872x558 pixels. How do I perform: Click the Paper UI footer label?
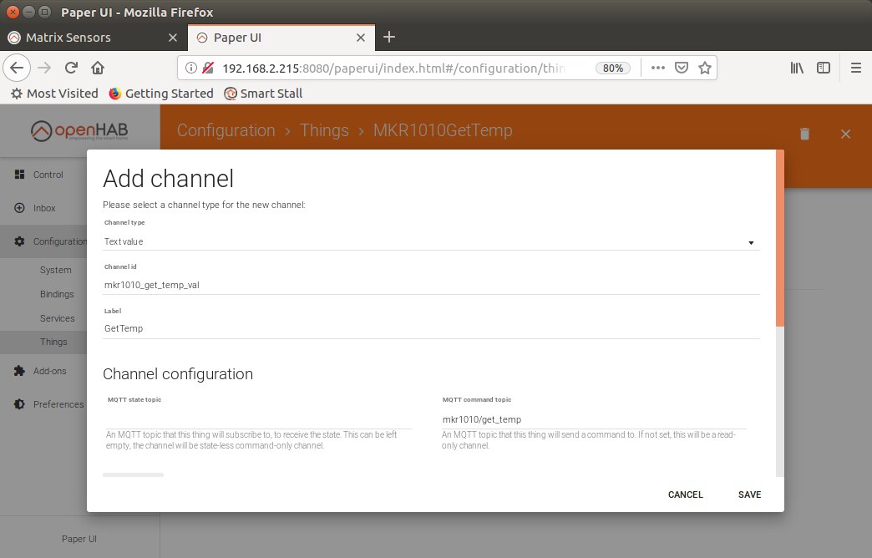click(79, 539)
